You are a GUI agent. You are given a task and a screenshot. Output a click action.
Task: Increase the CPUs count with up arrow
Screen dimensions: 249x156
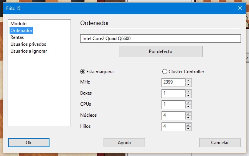tap(188, 103)
